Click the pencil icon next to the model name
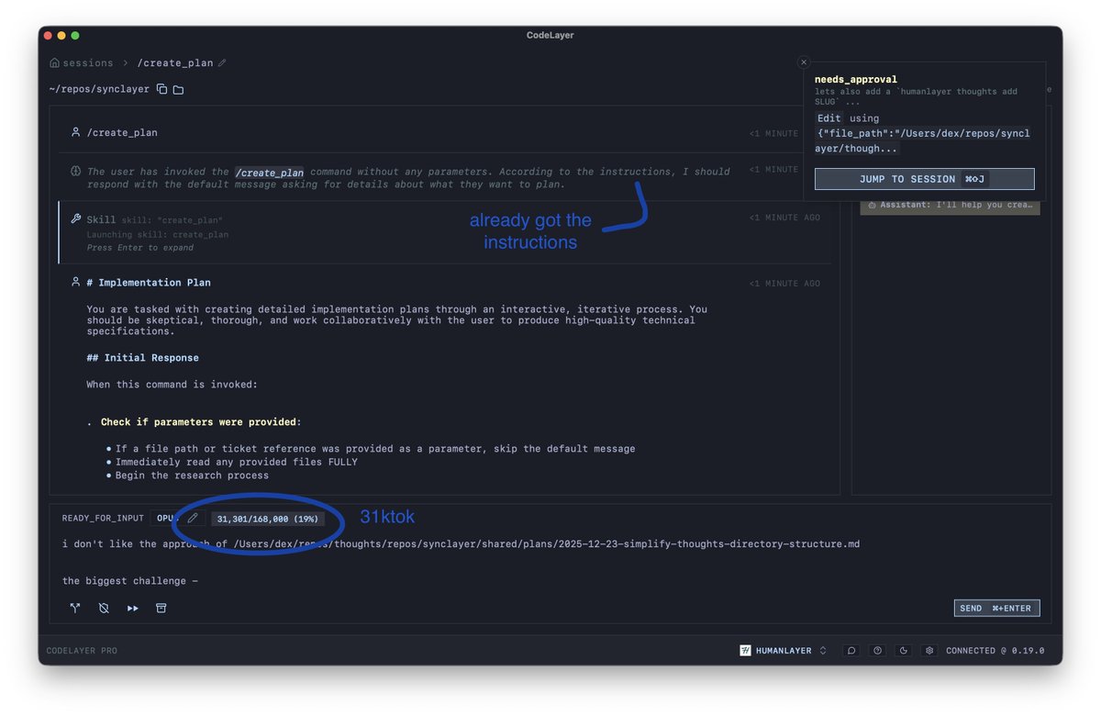 point(193,518)
